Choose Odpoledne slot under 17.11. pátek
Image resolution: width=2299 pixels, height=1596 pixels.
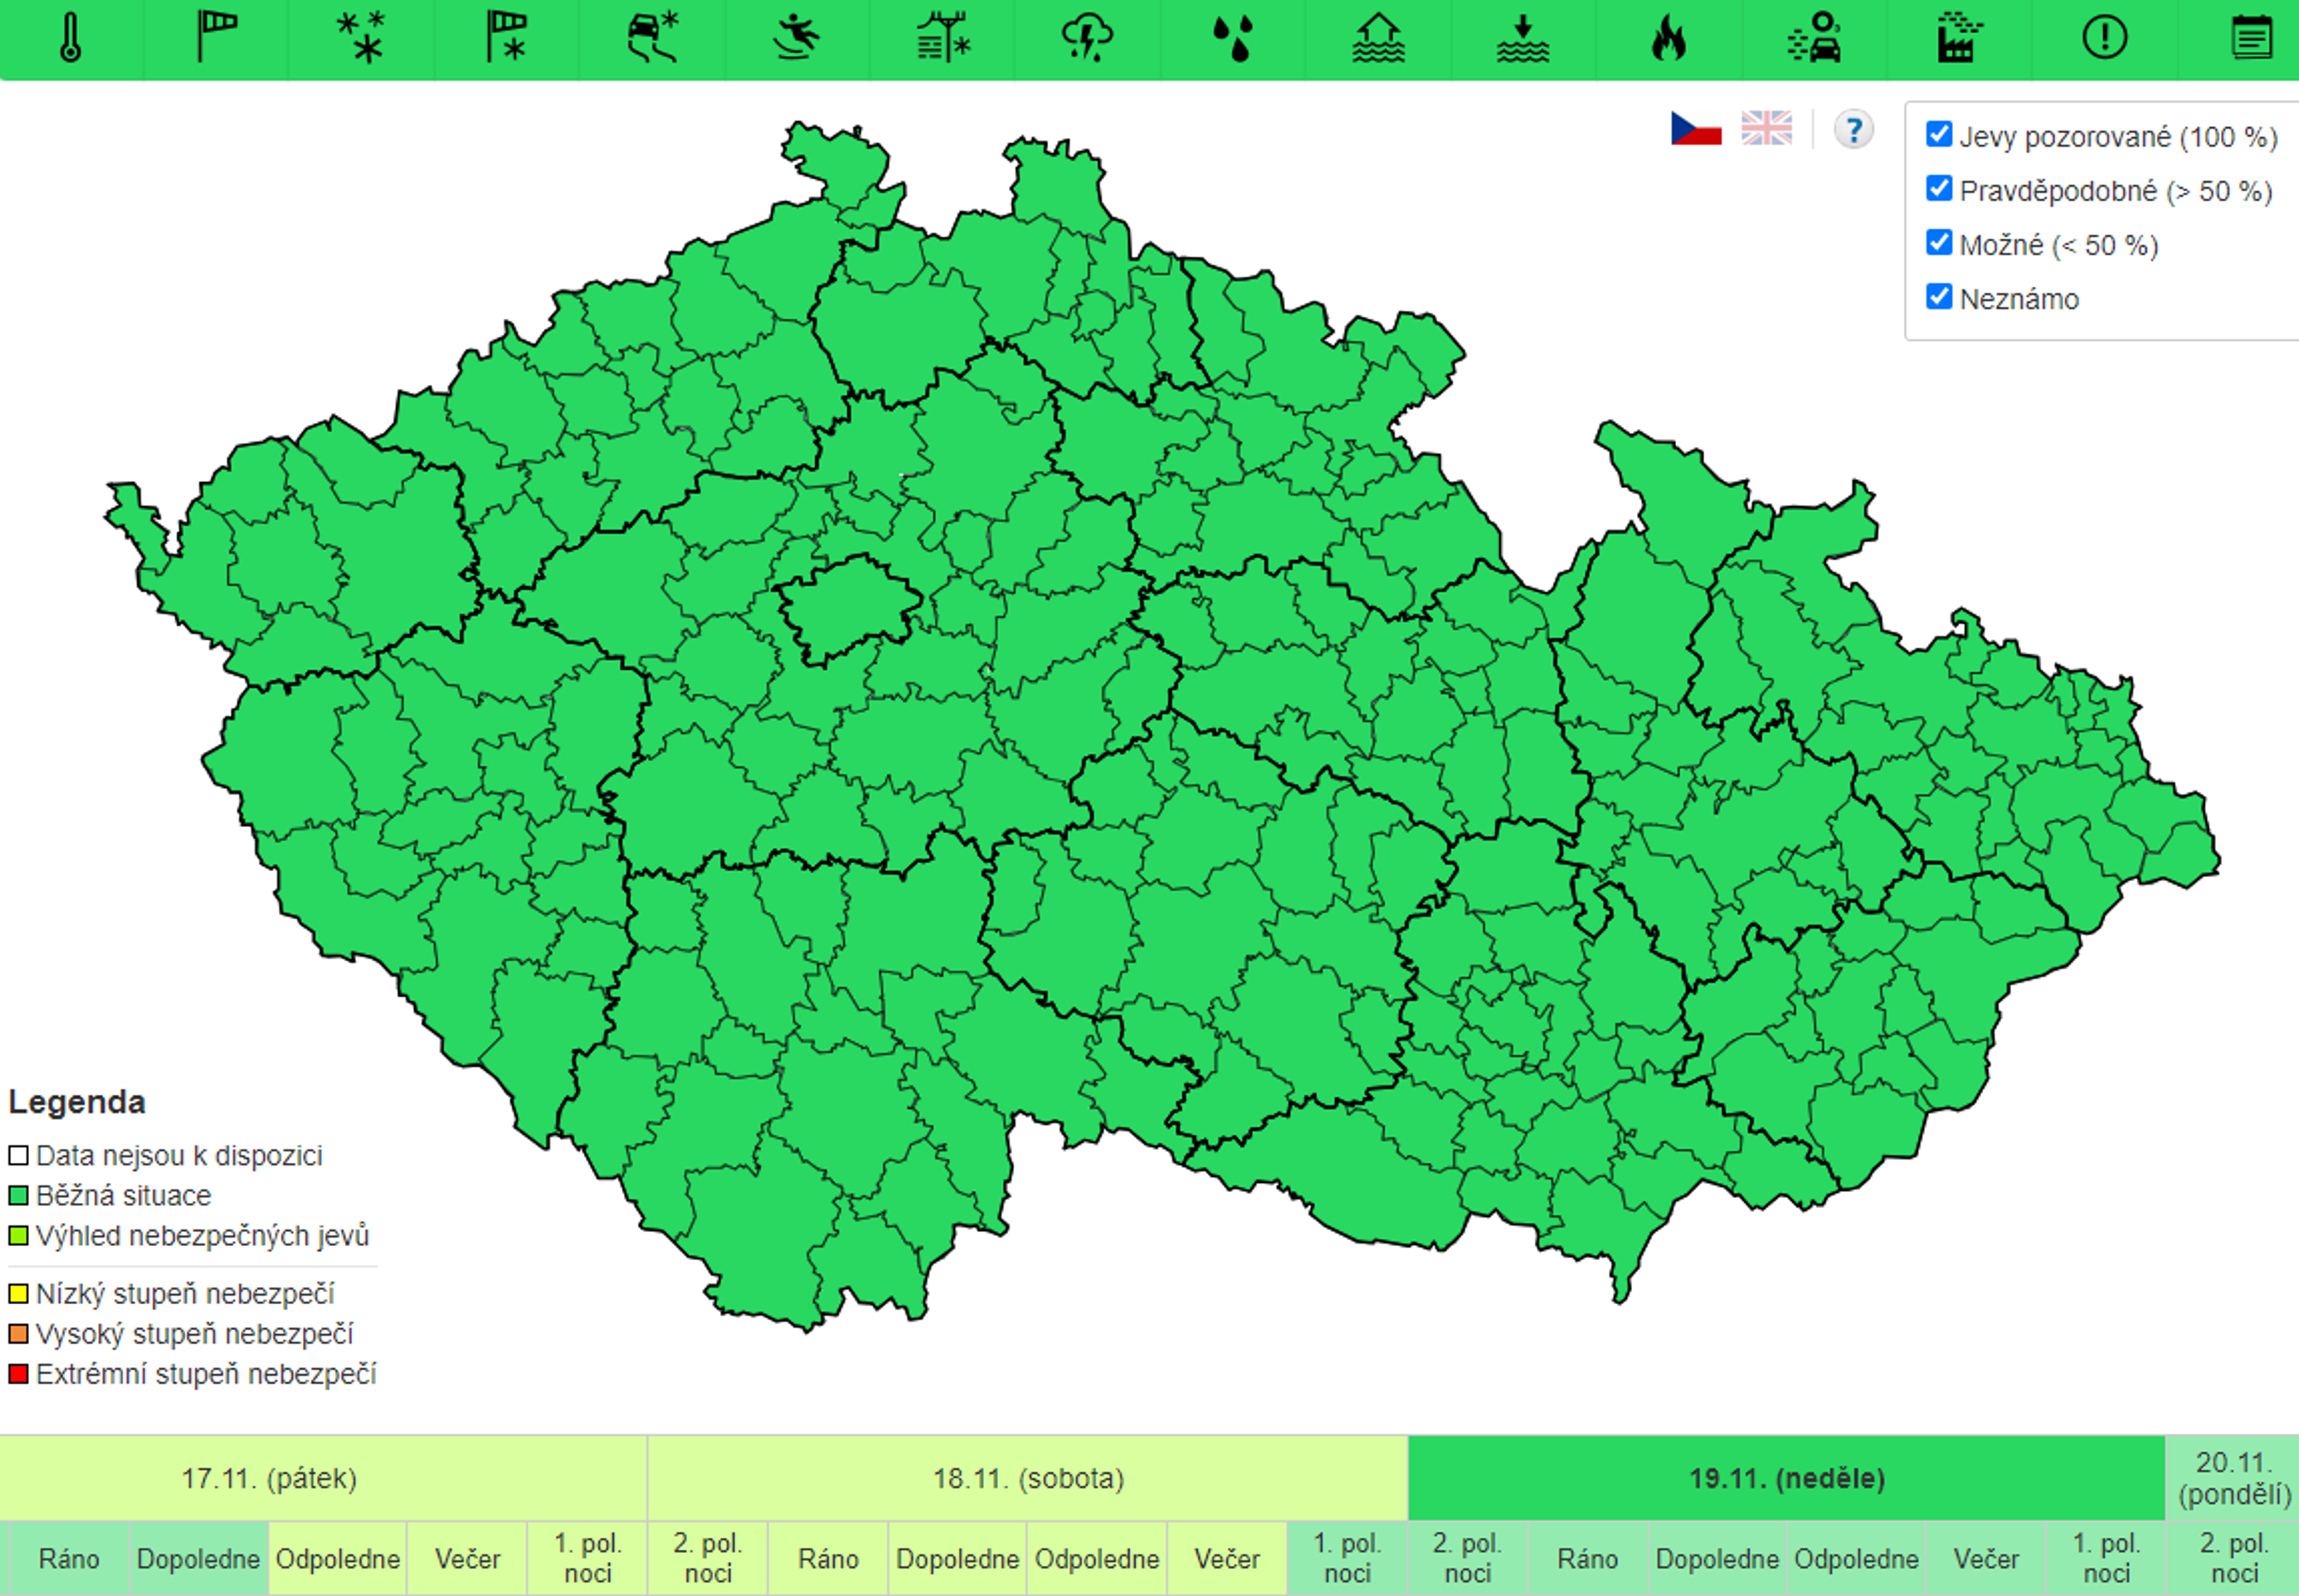(337, 1558)
